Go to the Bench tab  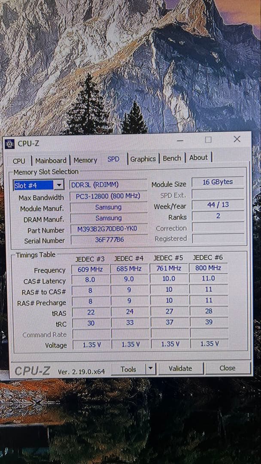tap(172, 158)
